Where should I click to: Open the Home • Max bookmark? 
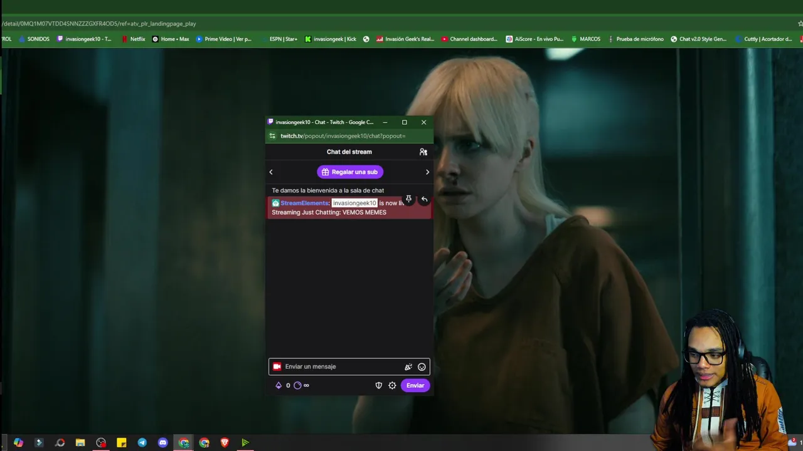(x=171, y=39)
